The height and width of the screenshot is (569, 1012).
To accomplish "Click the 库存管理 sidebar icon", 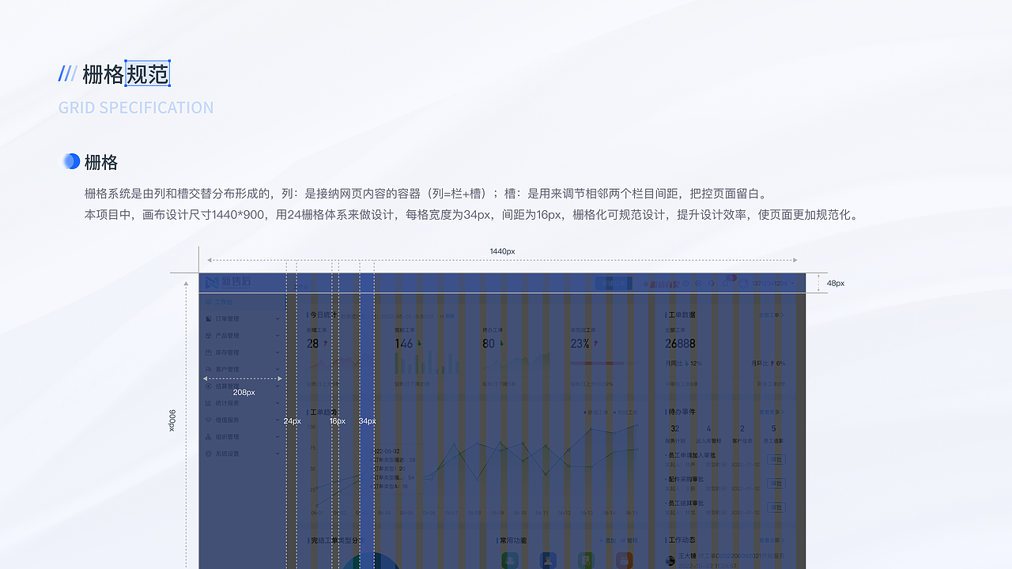I will pos(208,352).
